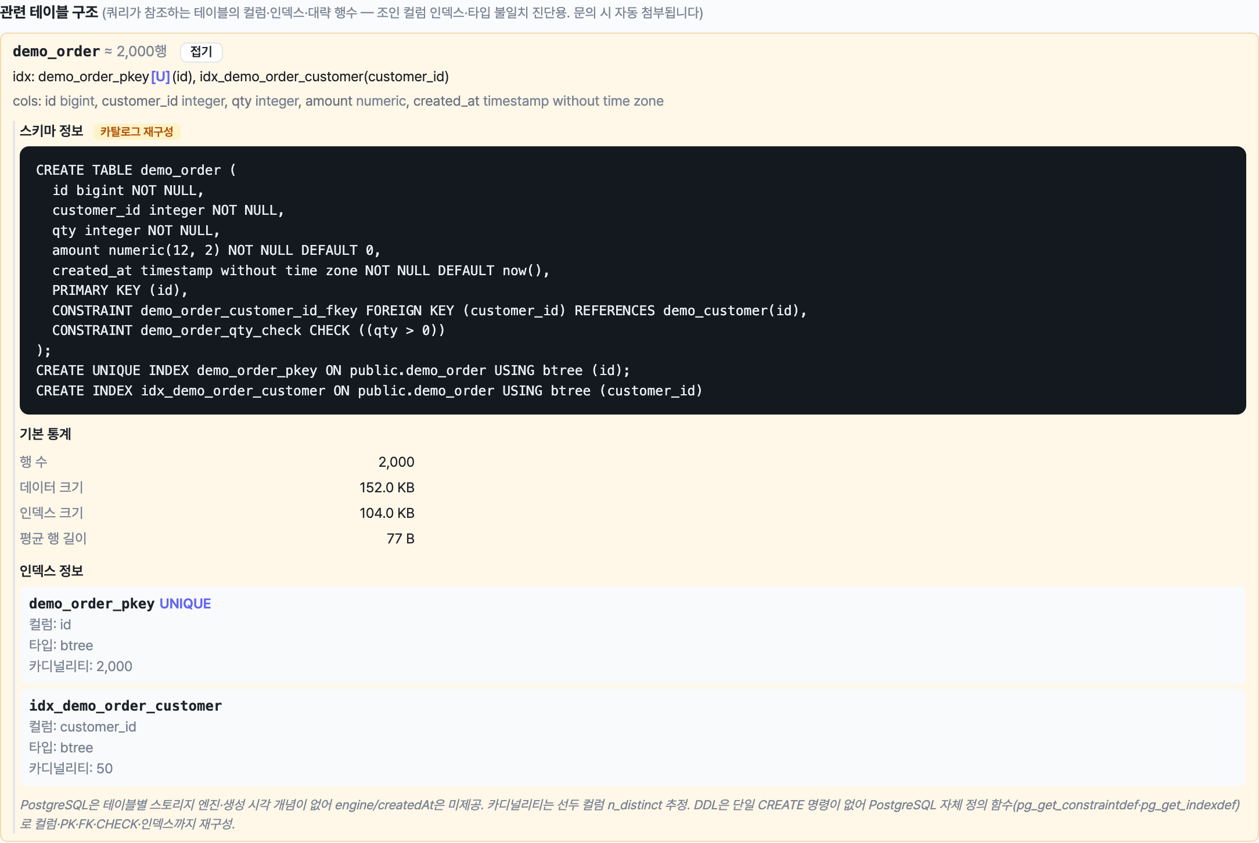Click the 인덱스 크기 label
Screen dimensions: 1259x843
[52, 513]
